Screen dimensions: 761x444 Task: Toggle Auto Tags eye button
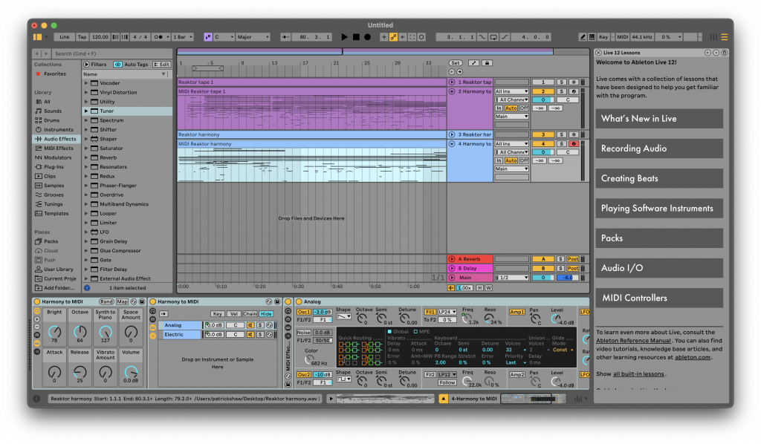[117, 65]
